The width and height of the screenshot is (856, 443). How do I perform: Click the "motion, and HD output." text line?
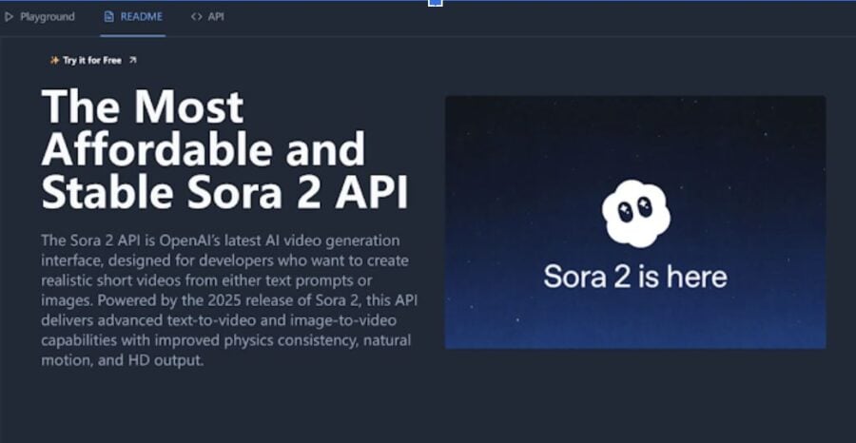123,360
